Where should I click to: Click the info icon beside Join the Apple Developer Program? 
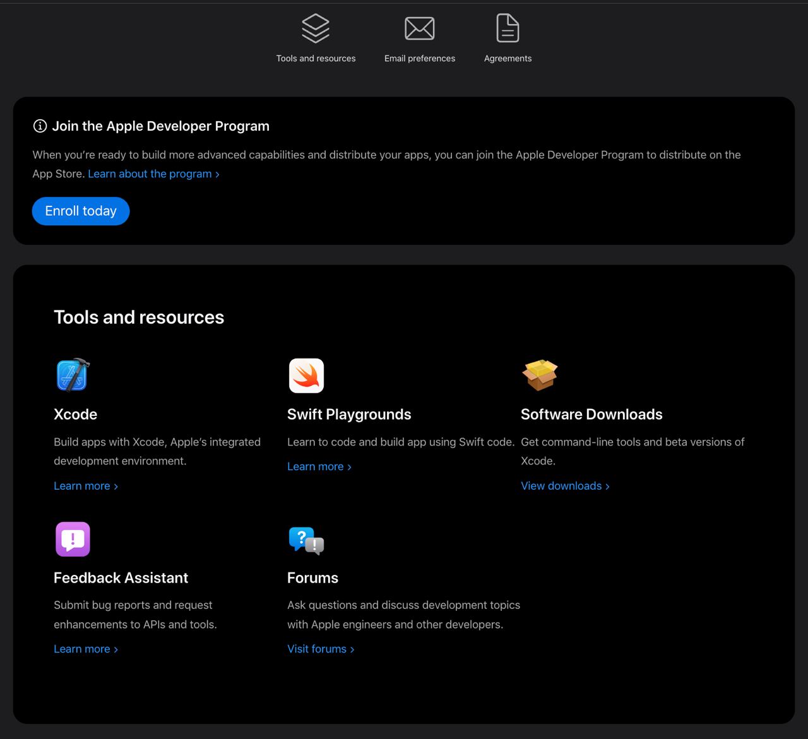[x=40, y=126]
